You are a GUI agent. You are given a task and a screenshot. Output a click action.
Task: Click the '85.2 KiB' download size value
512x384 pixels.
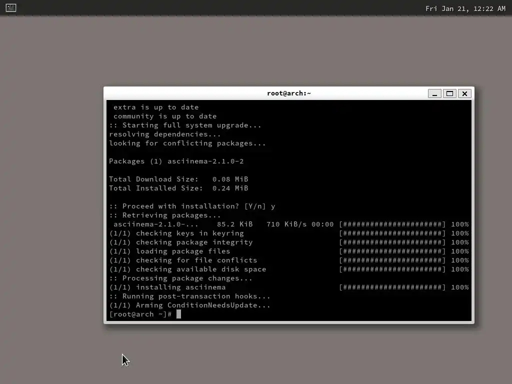point(235,224)
